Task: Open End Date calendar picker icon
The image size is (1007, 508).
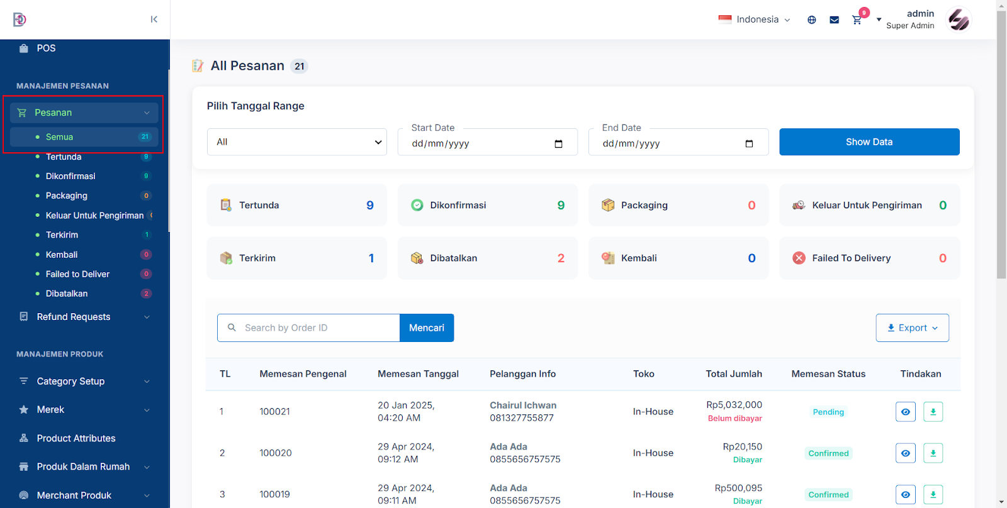Action: (749, 144)
